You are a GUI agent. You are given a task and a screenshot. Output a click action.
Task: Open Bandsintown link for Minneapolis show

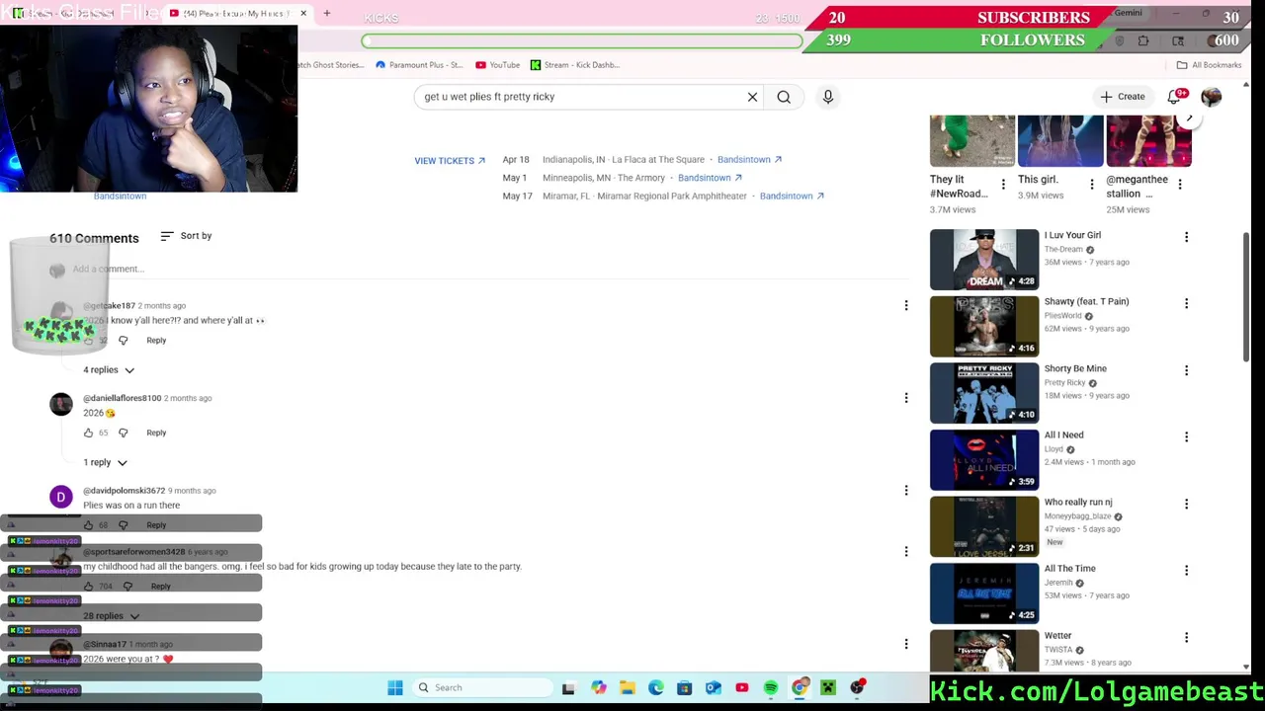(710, 178)
